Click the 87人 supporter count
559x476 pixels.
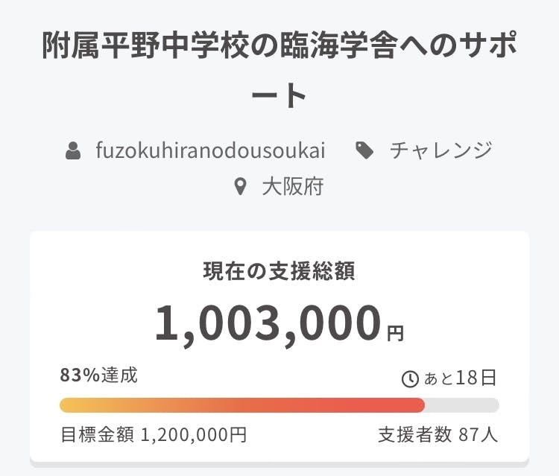point(479,434)
